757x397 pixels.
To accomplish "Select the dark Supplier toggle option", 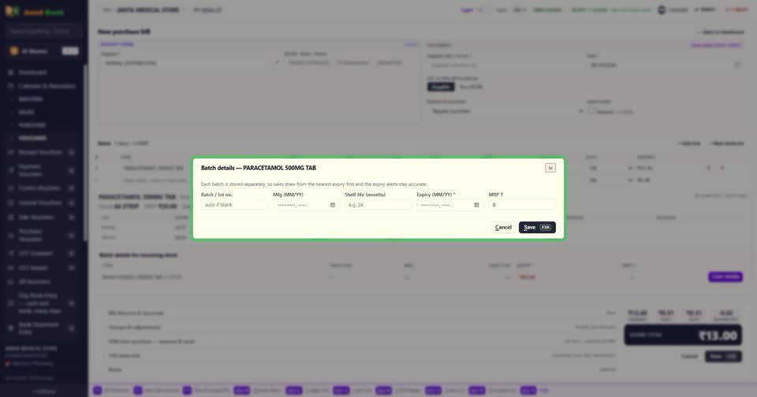I will pyautogui.click(x=440, y=87).
